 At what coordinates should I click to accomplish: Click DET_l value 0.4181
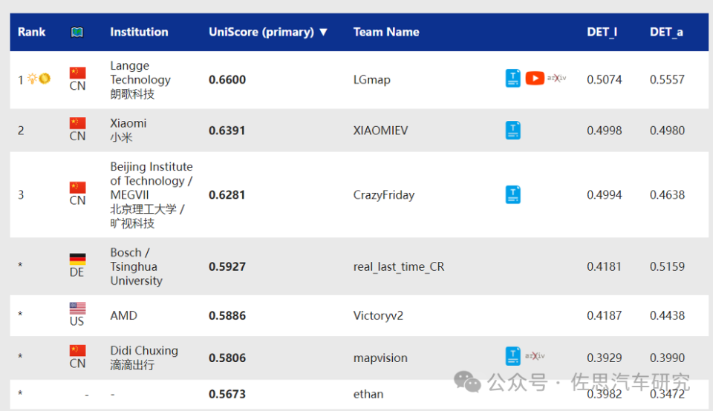[605, 266]
